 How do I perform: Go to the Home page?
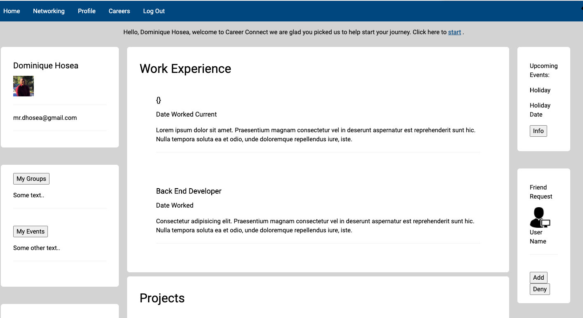(12, 11)
